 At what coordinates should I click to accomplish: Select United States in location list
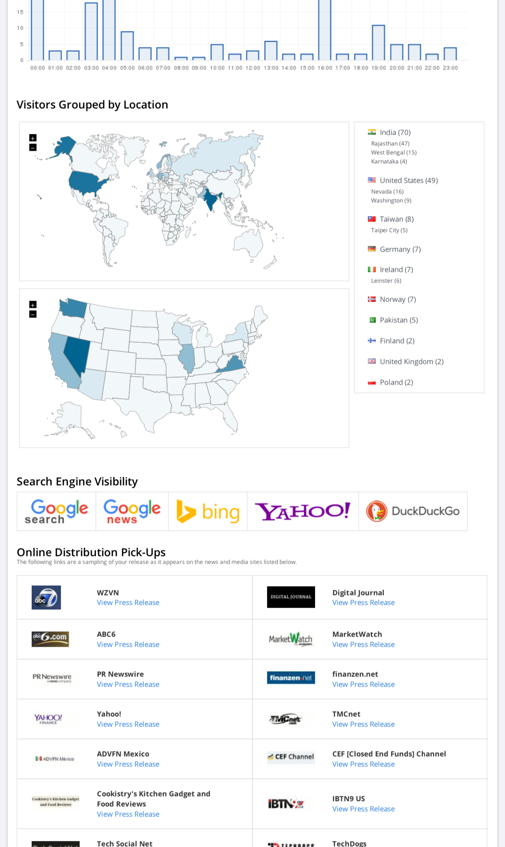point(408,180)
